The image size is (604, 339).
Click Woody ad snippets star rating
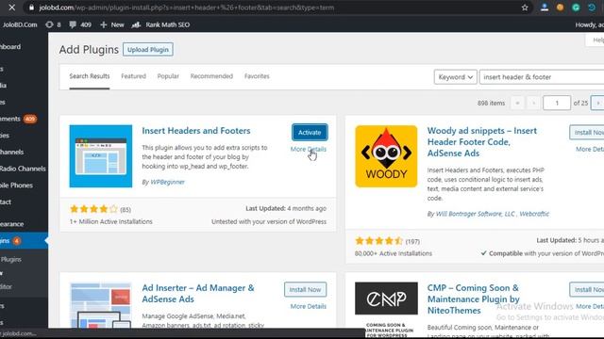point(379,241)
